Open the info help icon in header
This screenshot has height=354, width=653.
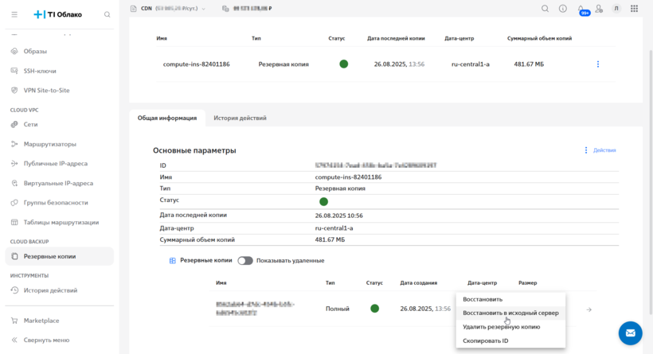click(563, 9)
